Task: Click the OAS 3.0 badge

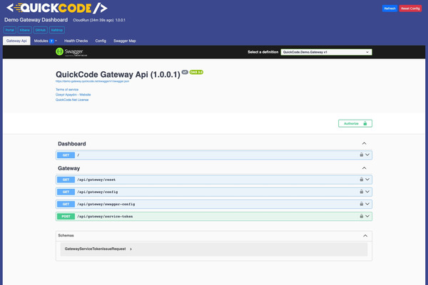Action: pyautogui.click(x=196, y=72)
